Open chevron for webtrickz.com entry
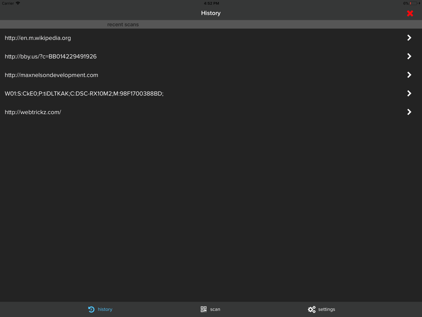The image size is (422, 317). tap(409, 112)
